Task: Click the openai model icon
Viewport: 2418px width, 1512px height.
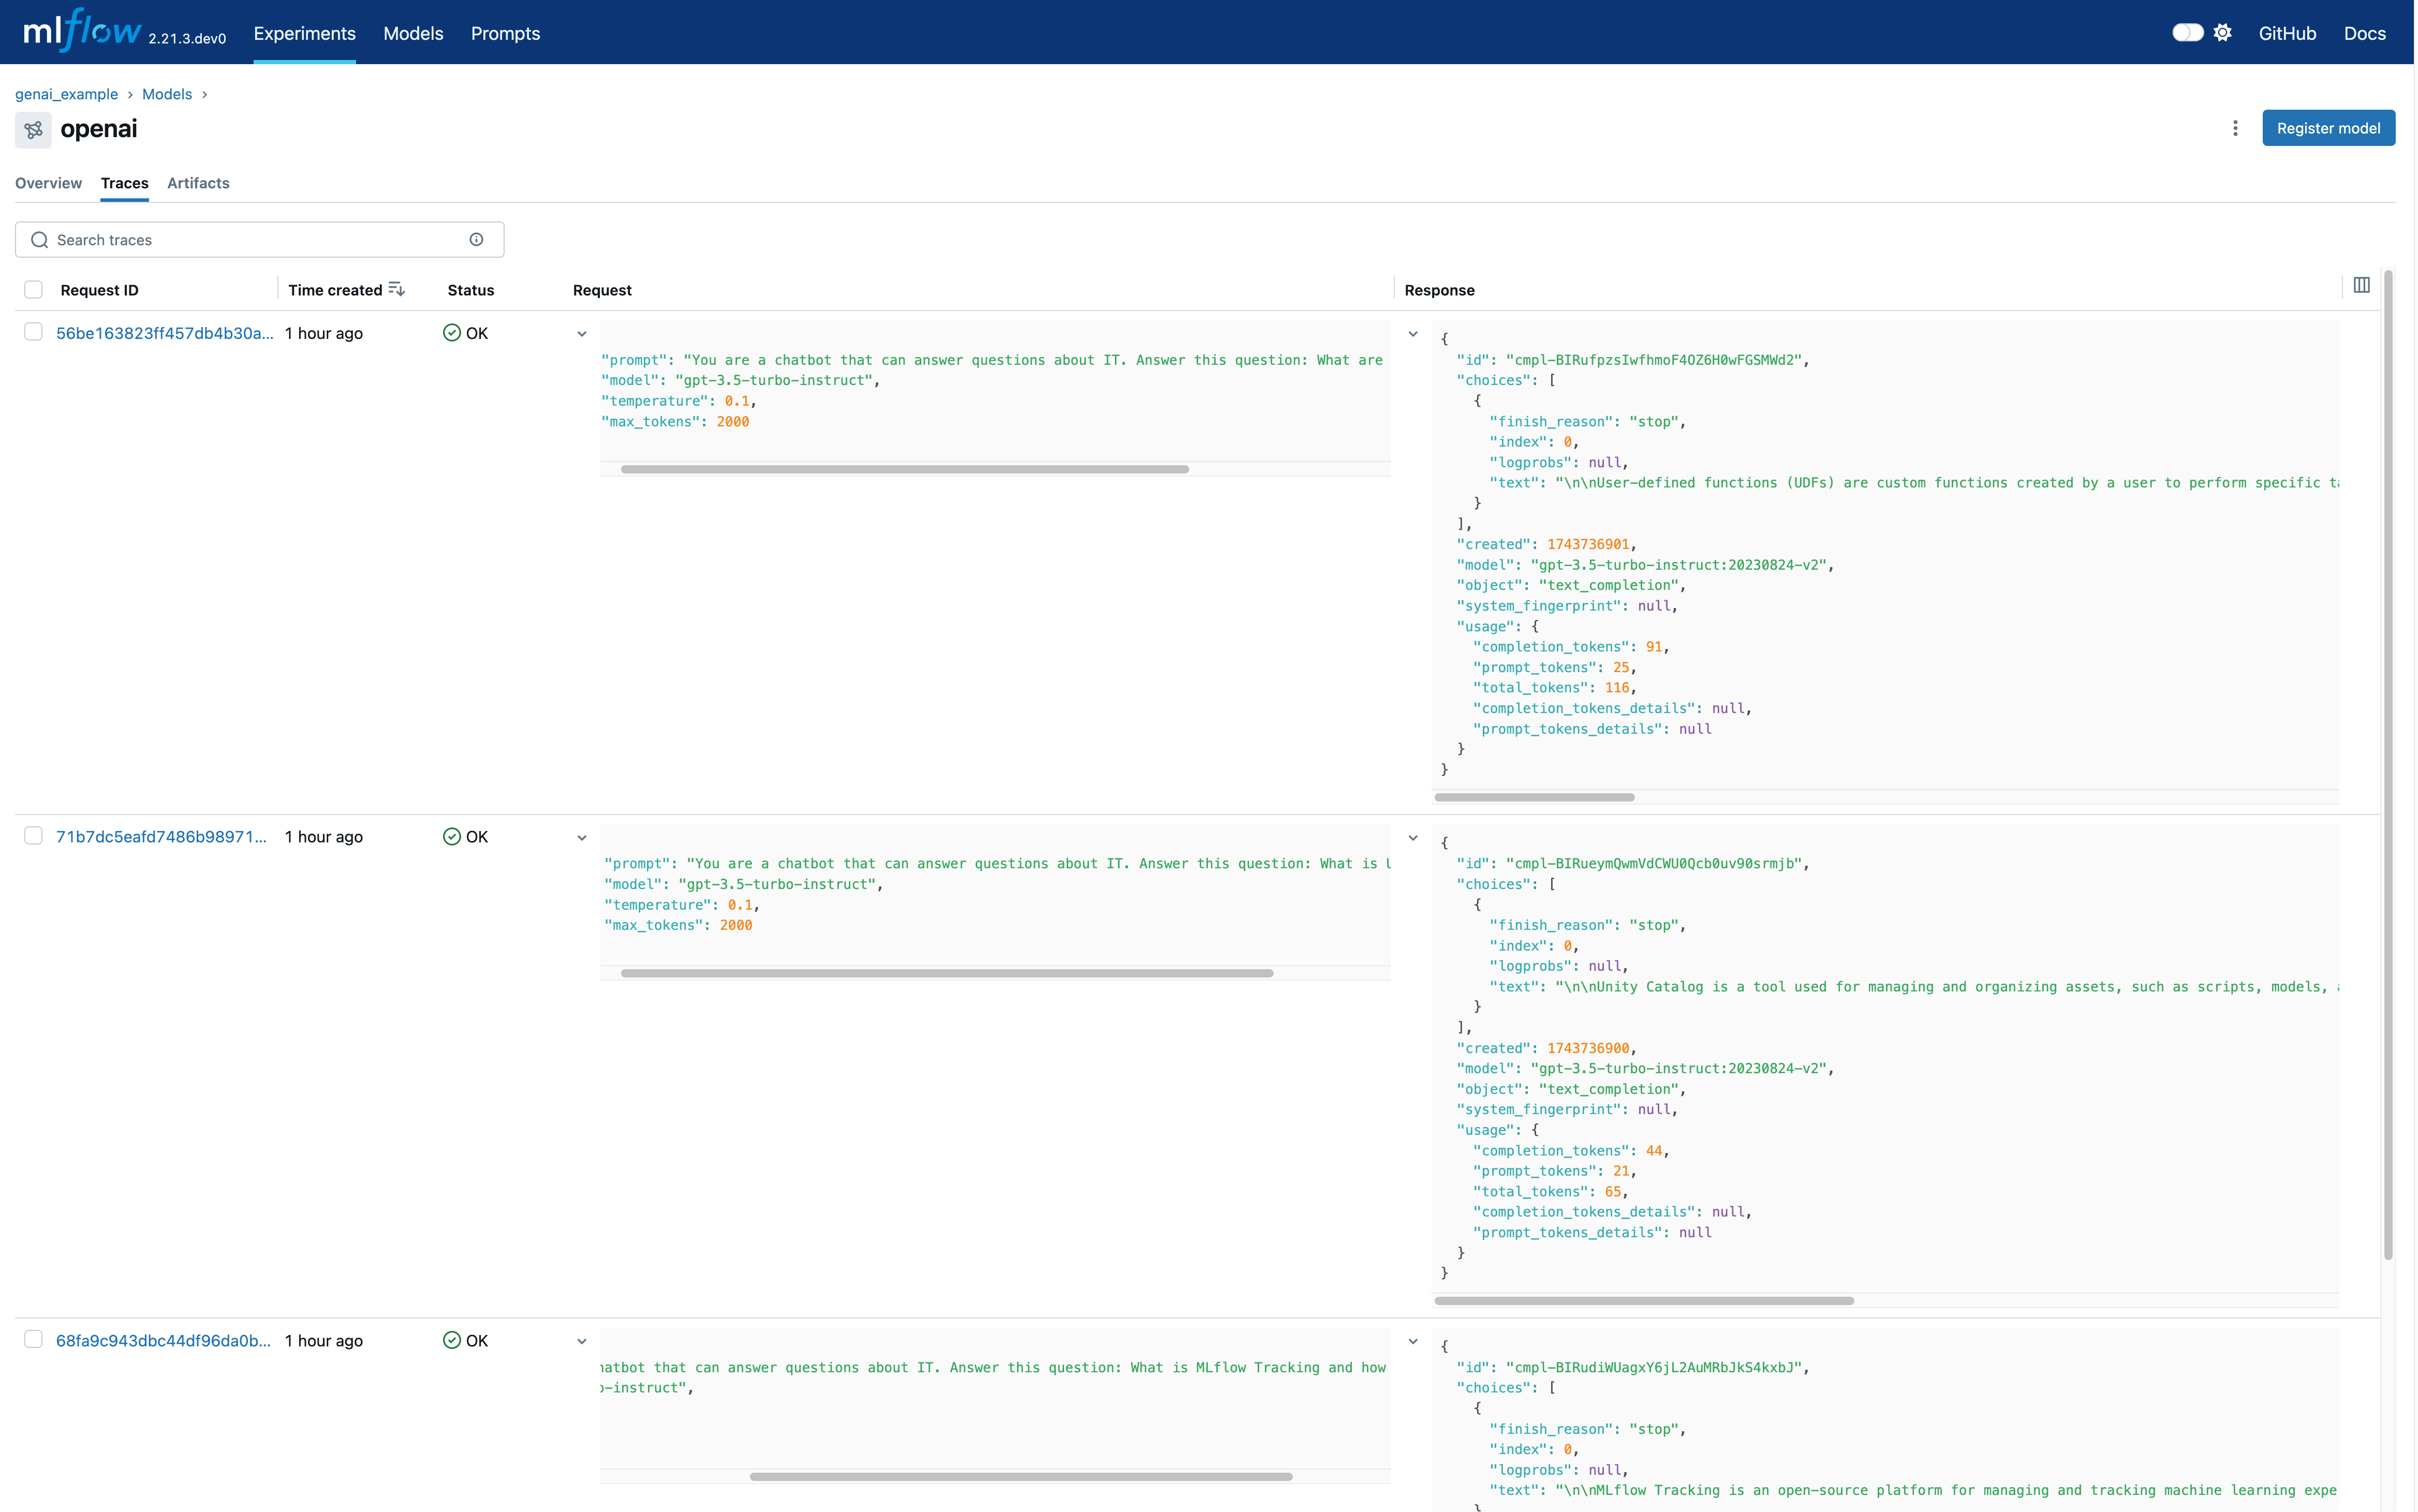Action: point(33,130)
